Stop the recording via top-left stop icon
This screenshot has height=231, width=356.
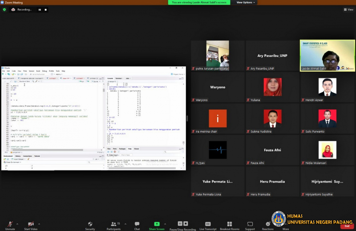pyautogui.click(x=46, y=10)
